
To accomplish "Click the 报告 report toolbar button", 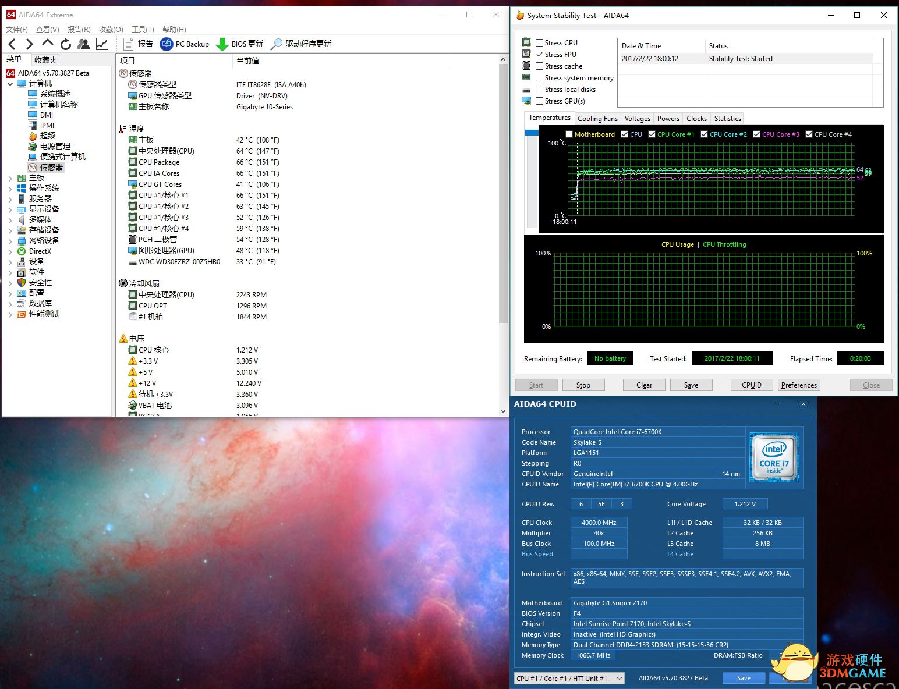I will [138, 44].
